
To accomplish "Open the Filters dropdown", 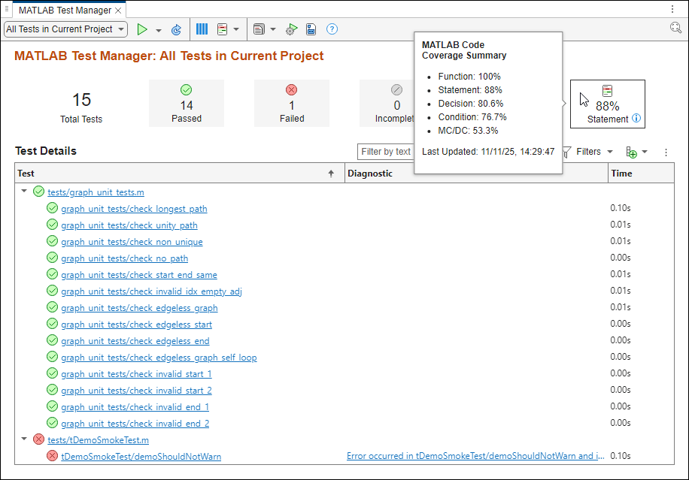I will point(588,152).
